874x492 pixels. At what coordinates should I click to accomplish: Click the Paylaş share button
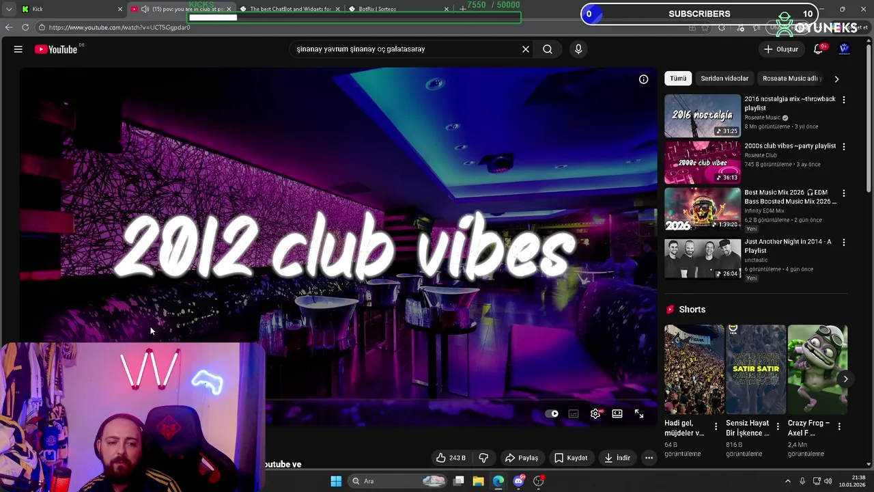click(x=522, y=458)
